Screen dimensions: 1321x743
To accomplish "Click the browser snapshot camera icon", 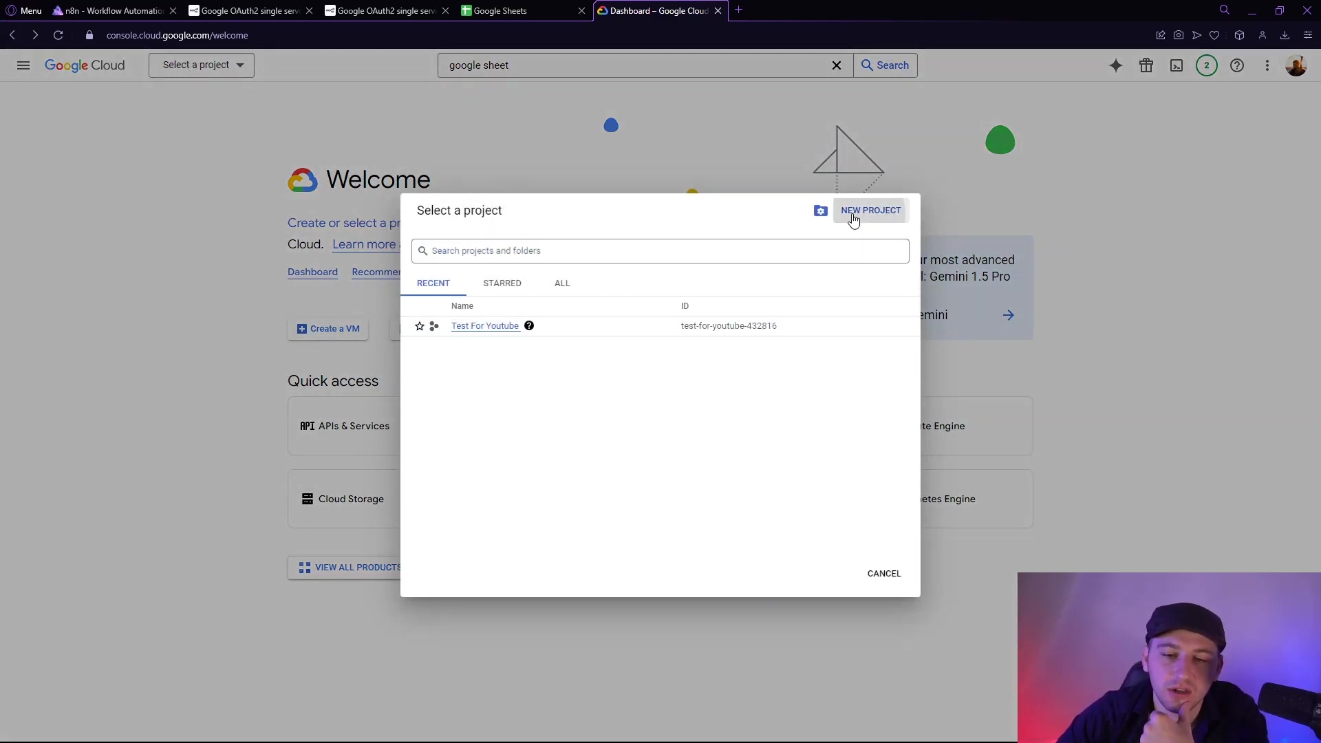I will [1179, 35].
